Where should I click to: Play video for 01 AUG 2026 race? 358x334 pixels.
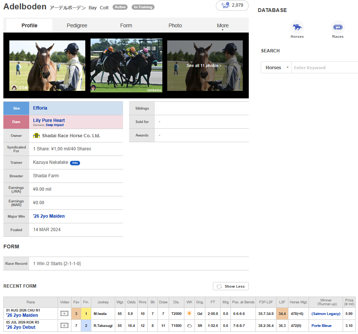(x=64, y=313)
